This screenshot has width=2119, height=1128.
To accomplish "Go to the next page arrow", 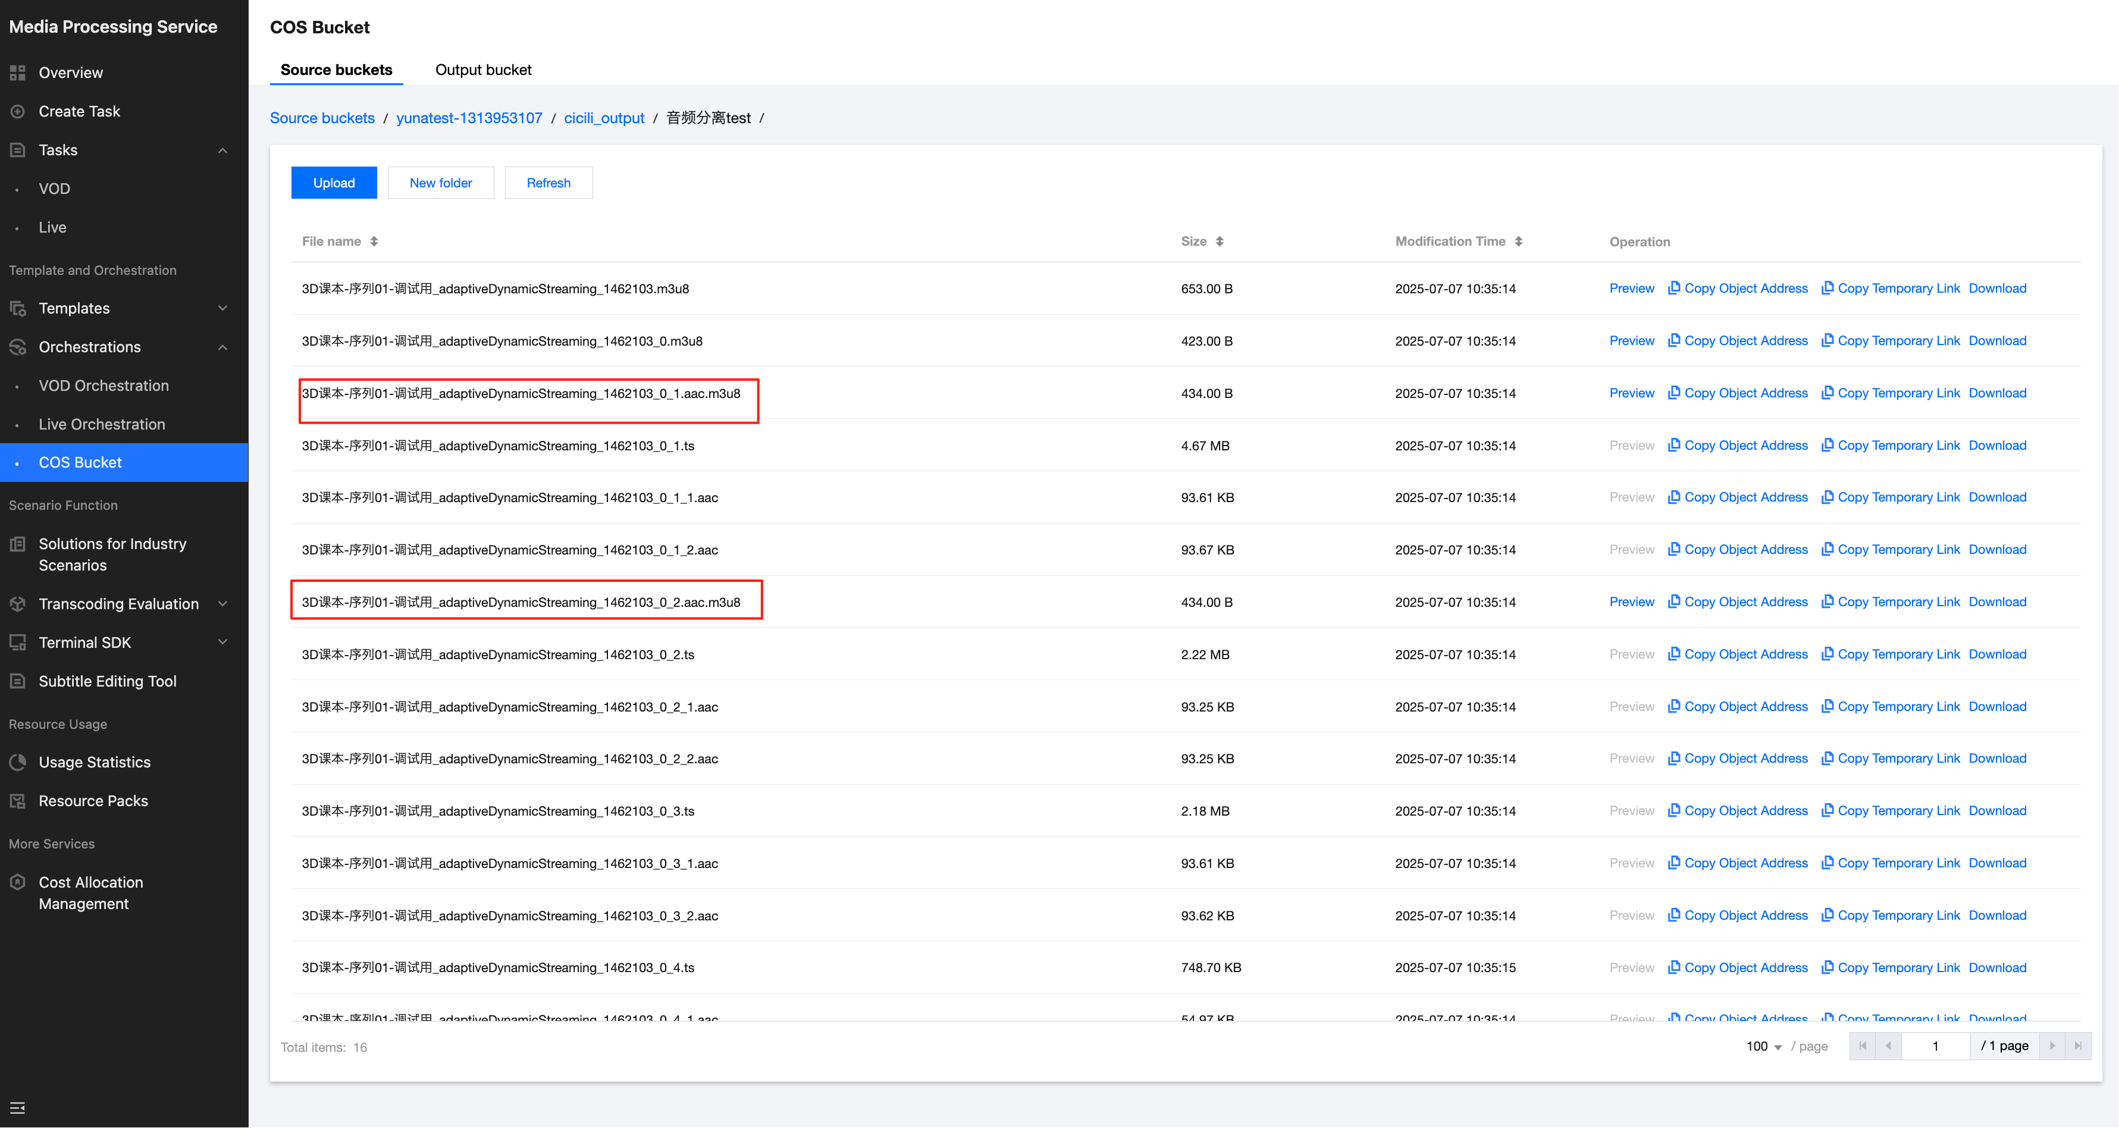I will (x=2052, y=1046).
